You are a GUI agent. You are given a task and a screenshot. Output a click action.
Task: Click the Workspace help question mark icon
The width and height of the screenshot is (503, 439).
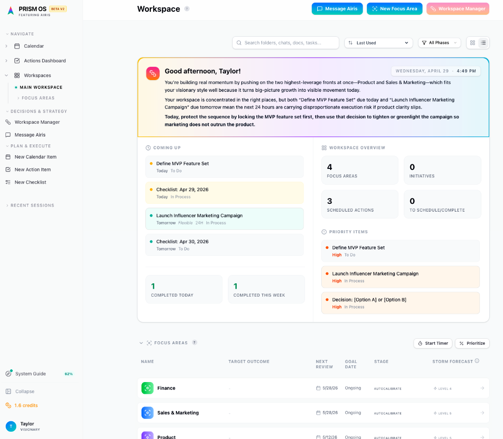[x=187, y=9]
